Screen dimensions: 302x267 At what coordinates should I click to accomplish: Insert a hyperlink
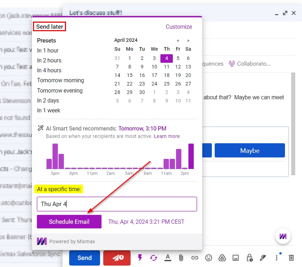point(195,258)
